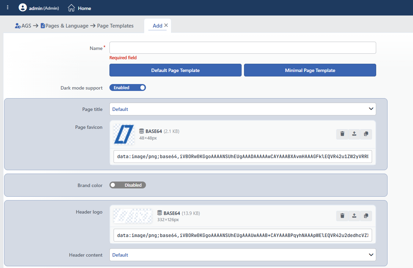413x268 pixels.
Task: Click the Header logo thumbnail preview
Action: tap(133, 216)
